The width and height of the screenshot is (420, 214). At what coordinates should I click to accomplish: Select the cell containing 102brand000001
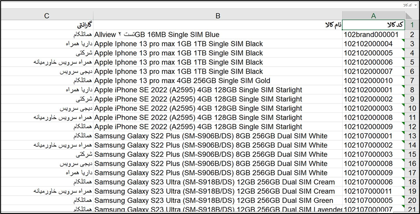[x=374, y=35]
